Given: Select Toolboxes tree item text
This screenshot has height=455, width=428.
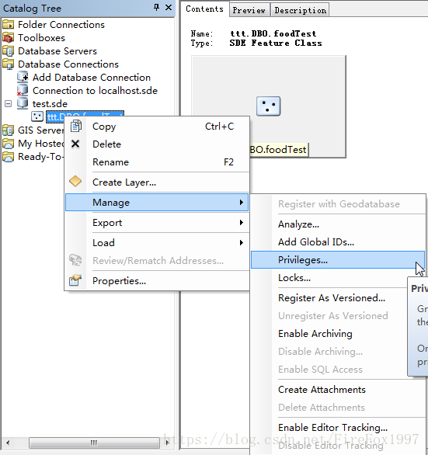Looking at the screenshot, I should tap(41, 38).
